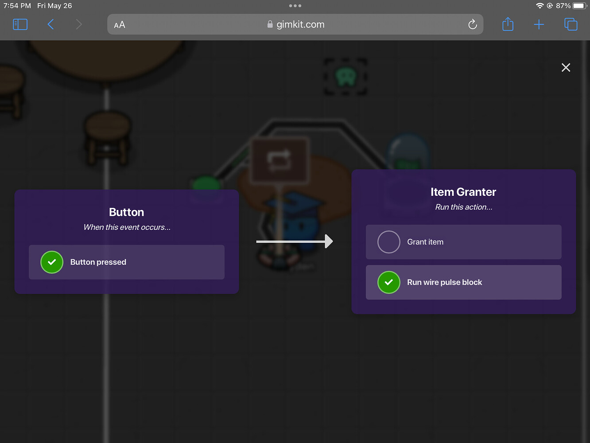
Task: Select the Run wire pulse block action
Action: (464, 282)
